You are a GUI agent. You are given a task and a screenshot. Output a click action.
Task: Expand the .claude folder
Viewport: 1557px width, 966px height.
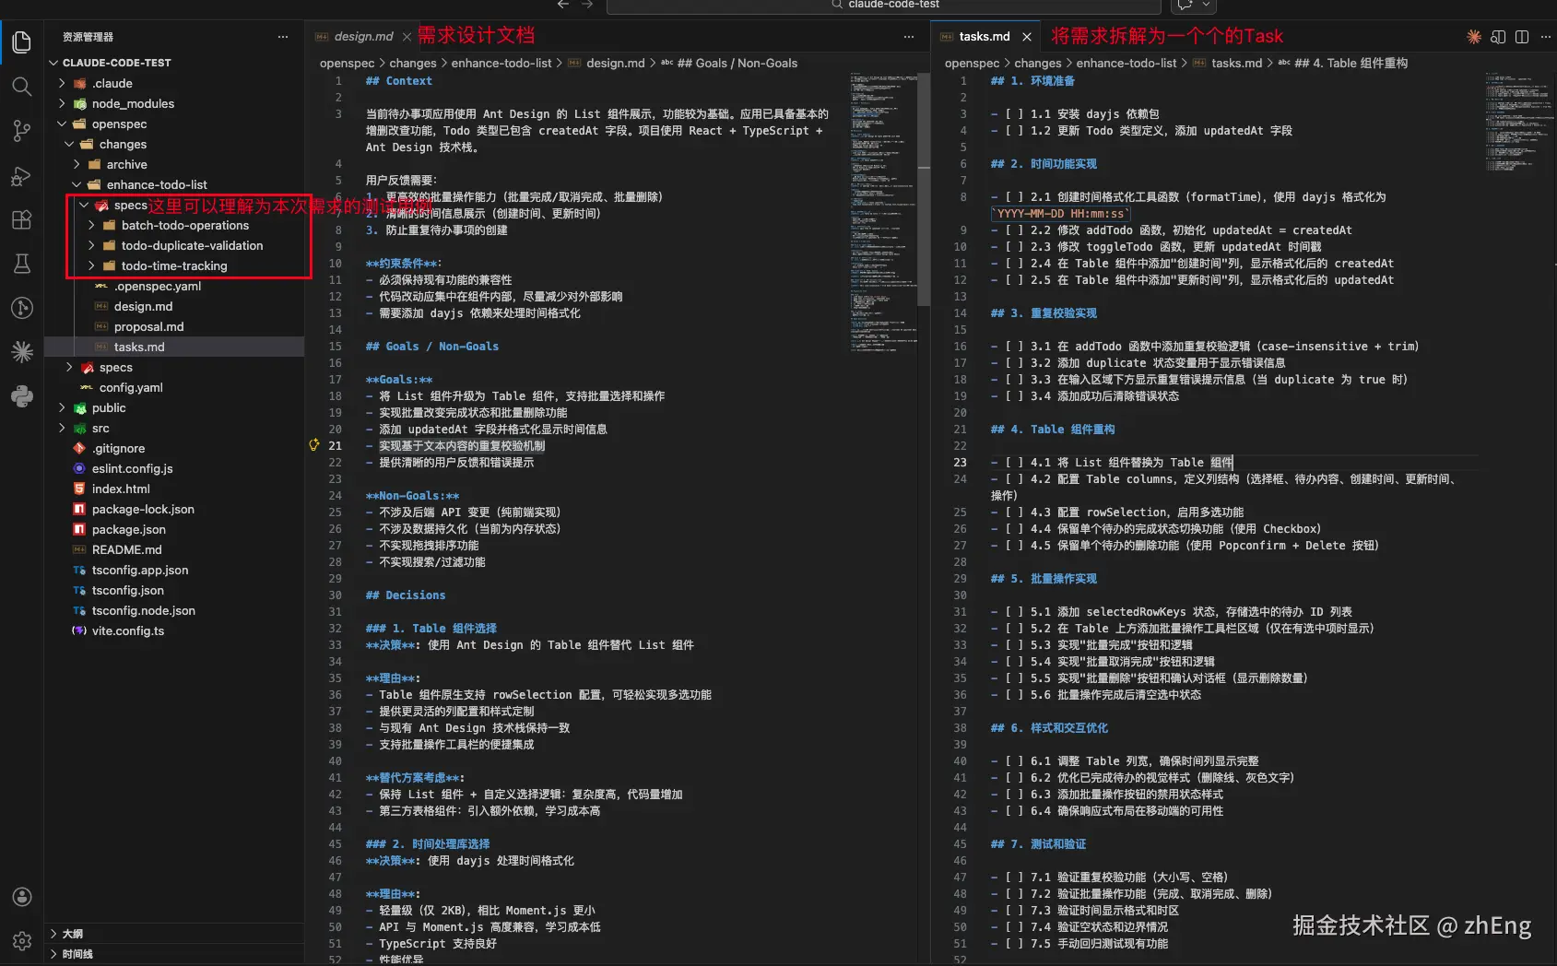[112, 83]
